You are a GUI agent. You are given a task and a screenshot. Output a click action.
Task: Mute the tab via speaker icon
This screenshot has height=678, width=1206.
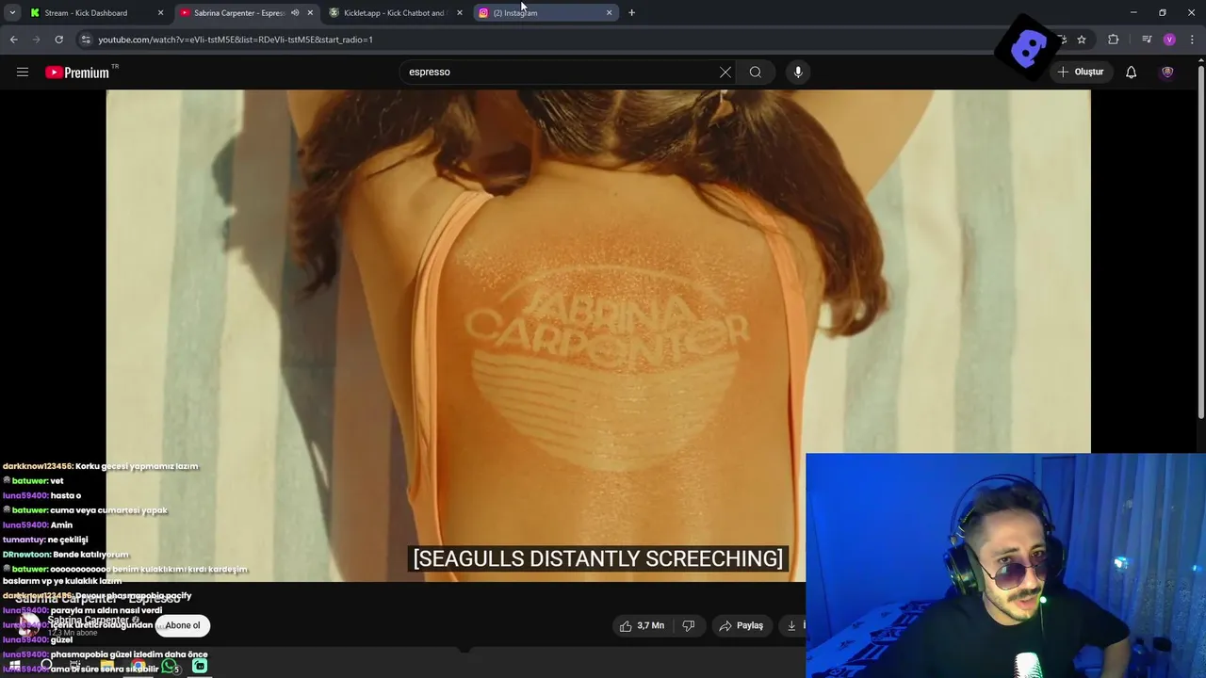tap(295, 13)
